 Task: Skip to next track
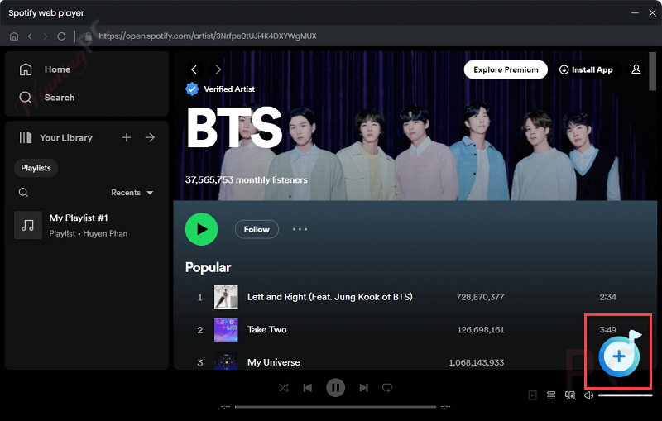click(363, 388)
